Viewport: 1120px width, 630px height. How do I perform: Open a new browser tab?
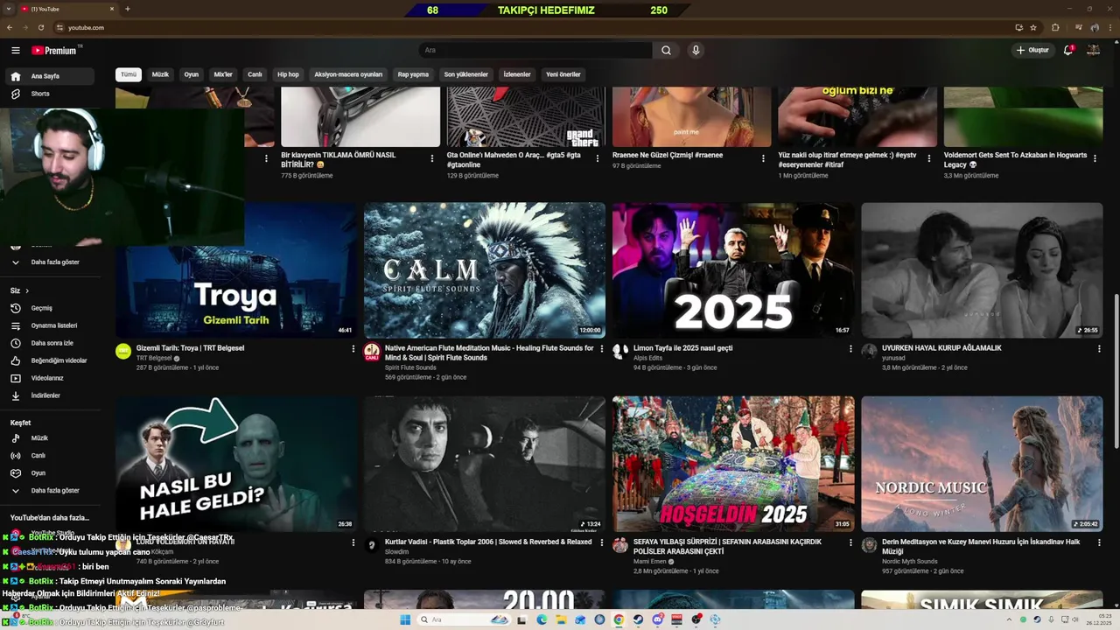tap(128, 9)
